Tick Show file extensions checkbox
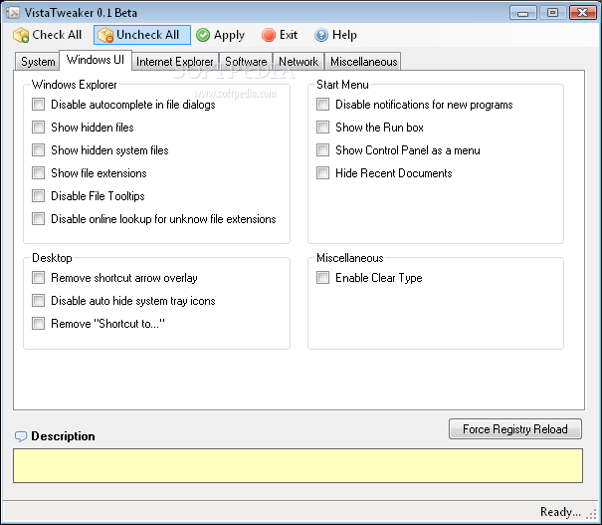 [38, 173]
